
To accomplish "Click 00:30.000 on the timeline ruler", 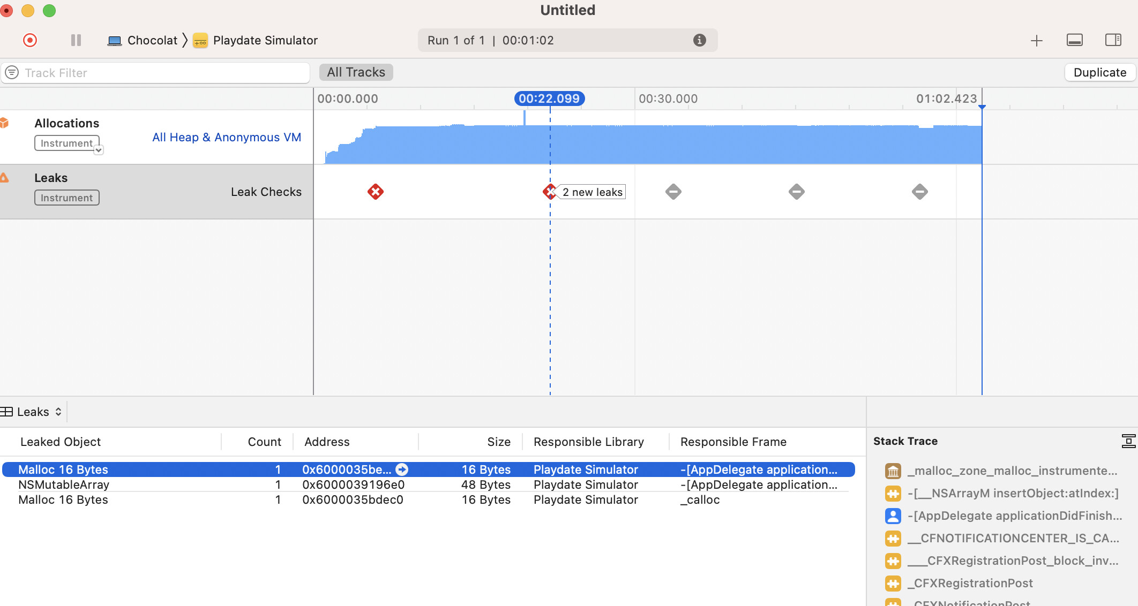I will (668, 99).
